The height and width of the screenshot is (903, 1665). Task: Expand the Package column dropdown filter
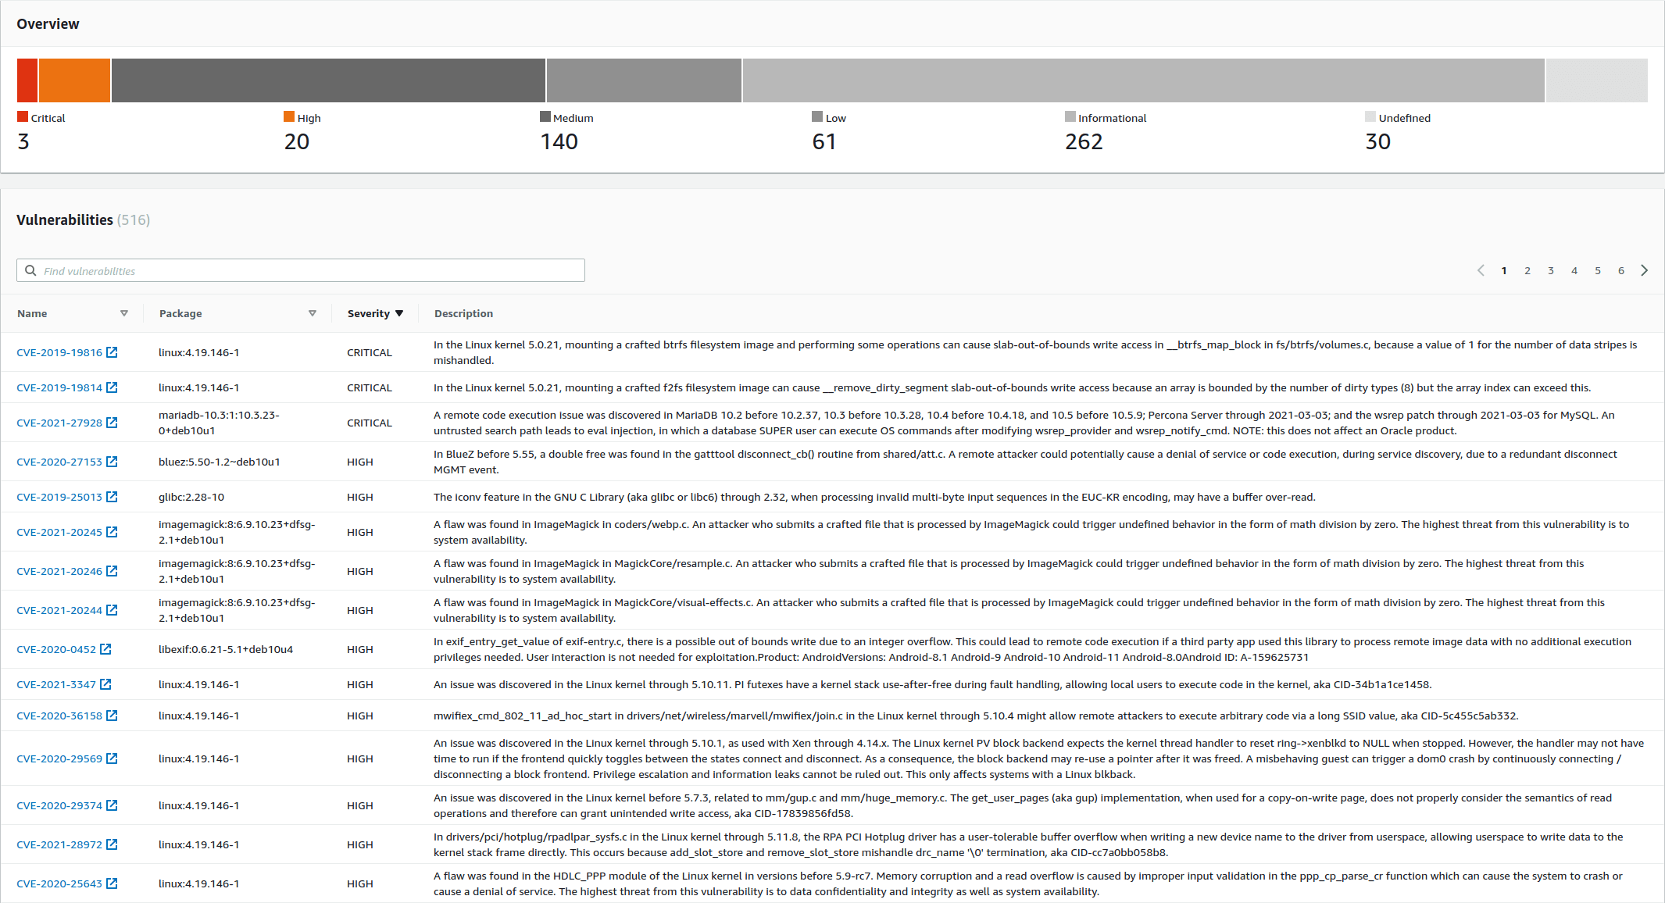point(313,312)
